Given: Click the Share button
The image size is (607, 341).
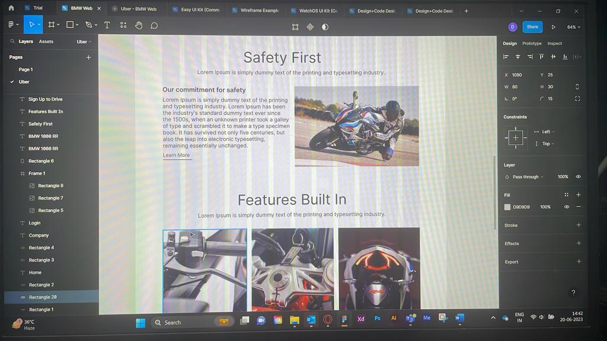Looking at the screenshot, I should [532, 27].
